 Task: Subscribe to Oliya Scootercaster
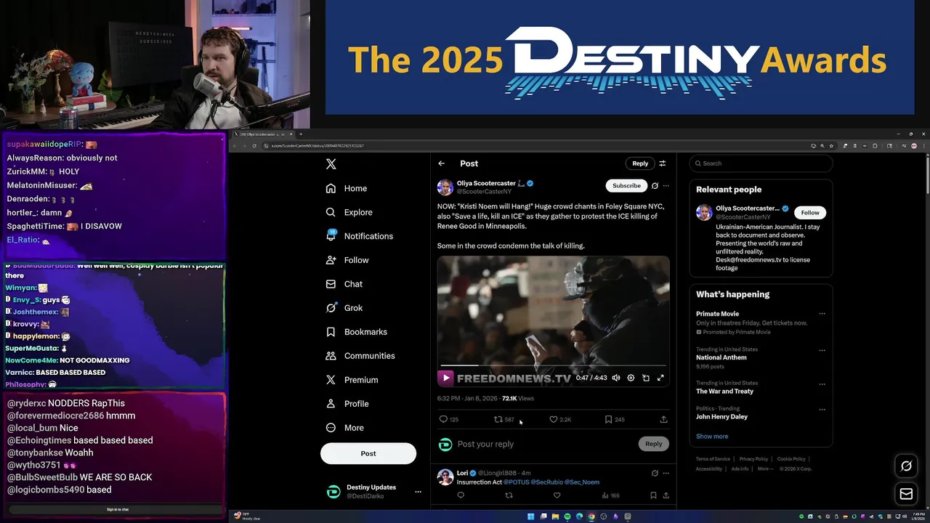[x=626, y=186]
